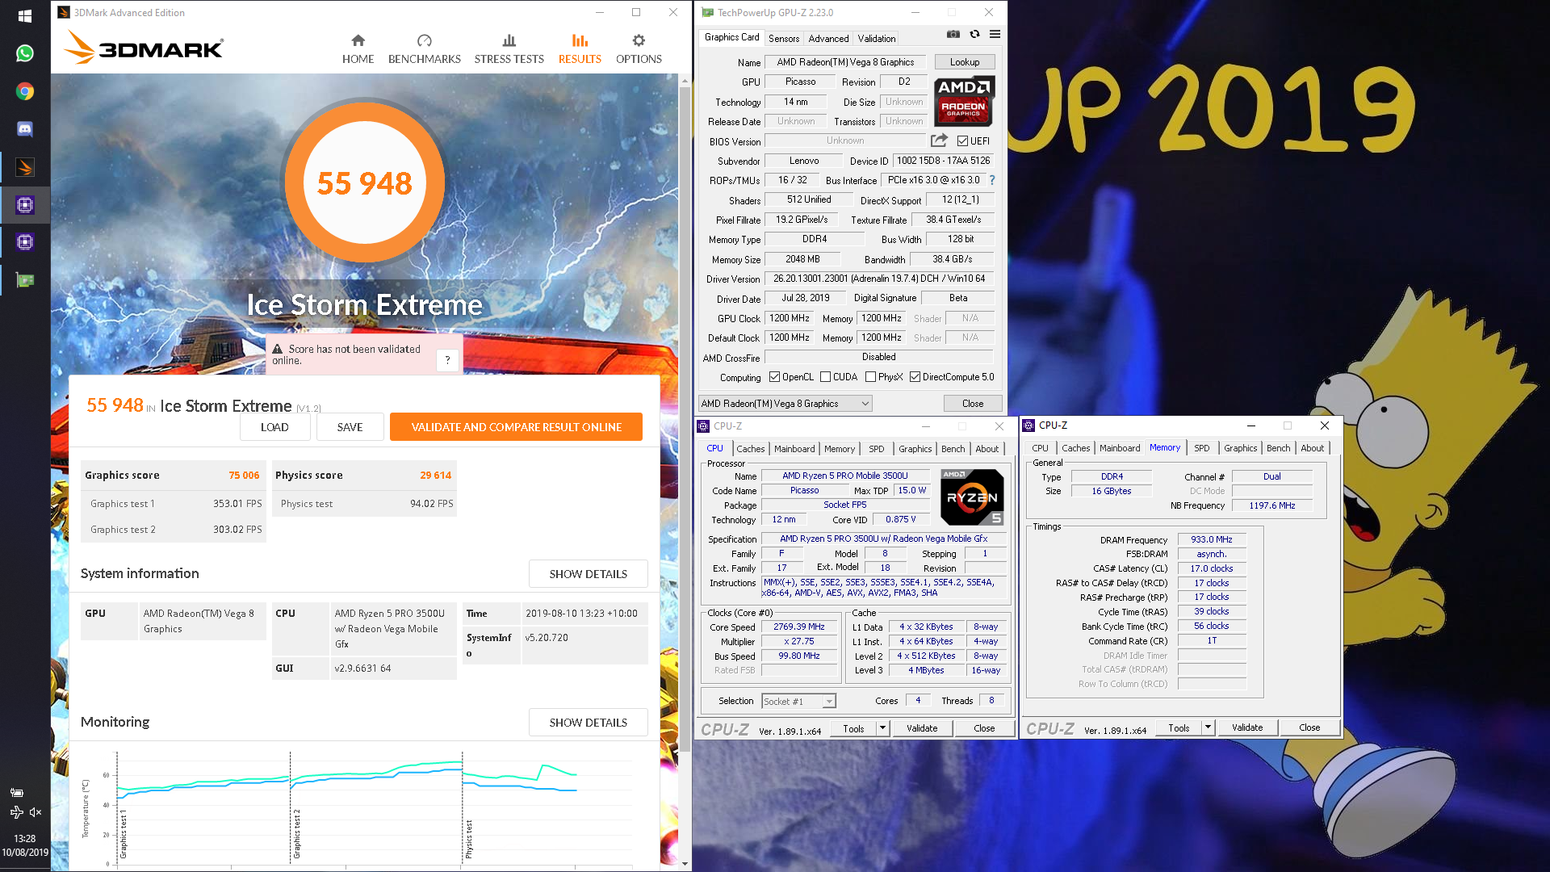Click the muted volume tray icon
Screen dimensions: 1550x872
click(x=36, y=812)
